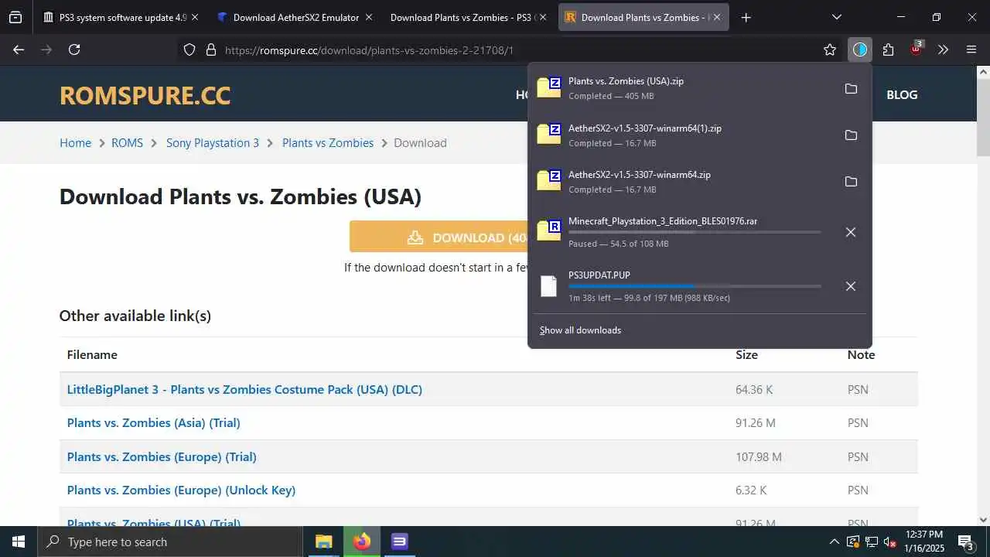Click the paused Minecraft download progress bar
The width and height of the screenshot is (990, 557).
click(695, 232)
